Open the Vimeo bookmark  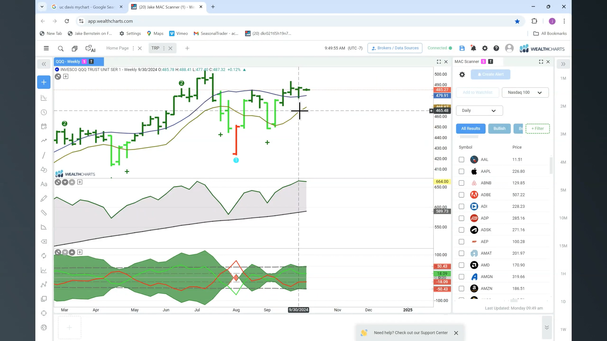(x=179, y=33)
